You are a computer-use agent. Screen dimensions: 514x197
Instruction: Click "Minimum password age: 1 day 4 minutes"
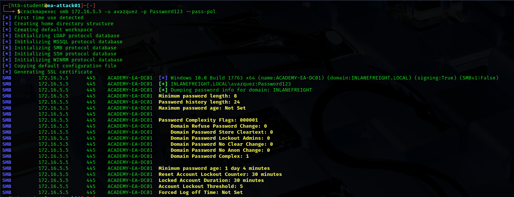[x=214, y=168]
